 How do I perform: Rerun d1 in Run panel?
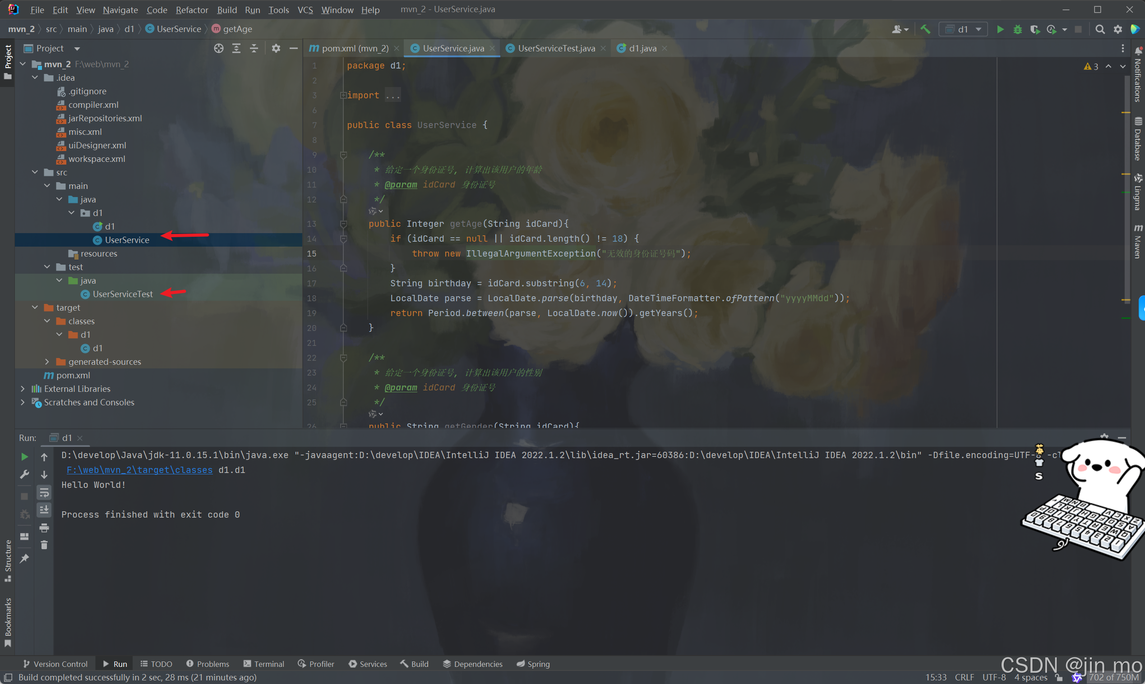(24, 457)
